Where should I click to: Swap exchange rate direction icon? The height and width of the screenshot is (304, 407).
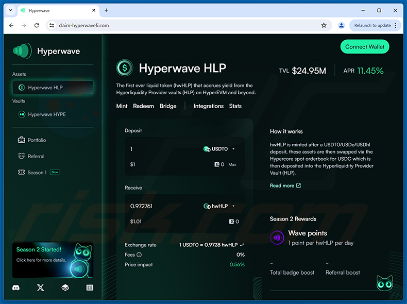click(x=242, y=245)
